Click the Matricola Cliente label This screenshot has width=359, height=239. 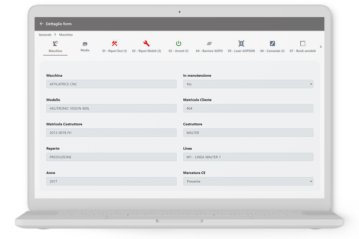pyautogui.click(x=197, y=100)
